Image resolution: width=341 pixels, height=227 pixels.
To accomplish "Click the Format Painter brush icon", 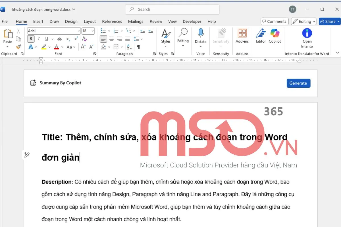I will [x=18, y=47].
